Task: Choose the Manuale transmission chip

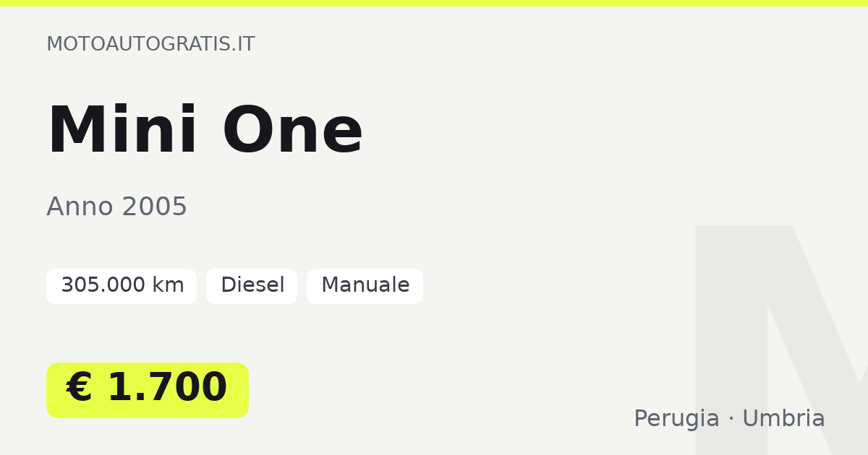Action: pyautogui.click(x=365, y=286)
